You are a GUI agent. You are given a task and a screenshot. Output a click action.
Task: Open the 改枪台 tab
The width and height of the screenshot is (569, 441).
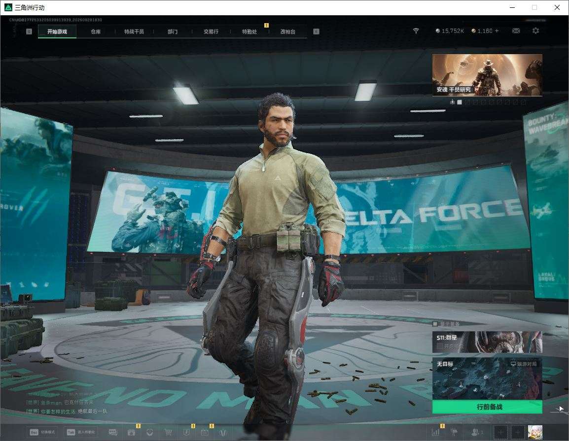pyautogui.click(x=288, y=31)
